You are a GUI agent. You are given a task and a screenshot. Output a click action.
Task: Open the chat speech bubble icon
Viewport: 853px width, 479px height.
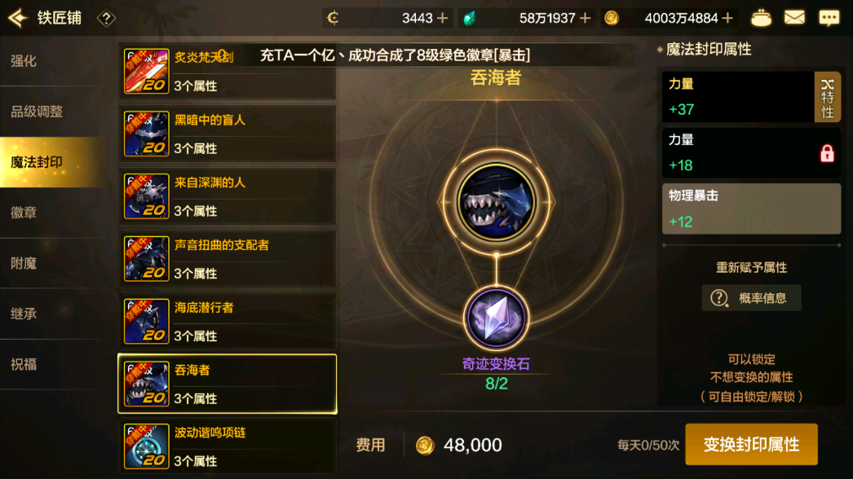(829, 18)
